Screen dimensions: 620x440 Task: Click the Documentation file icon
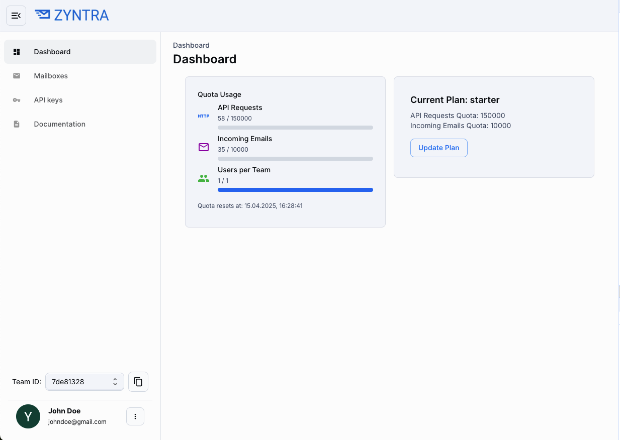pyautogui.click(x=17, y=124)
